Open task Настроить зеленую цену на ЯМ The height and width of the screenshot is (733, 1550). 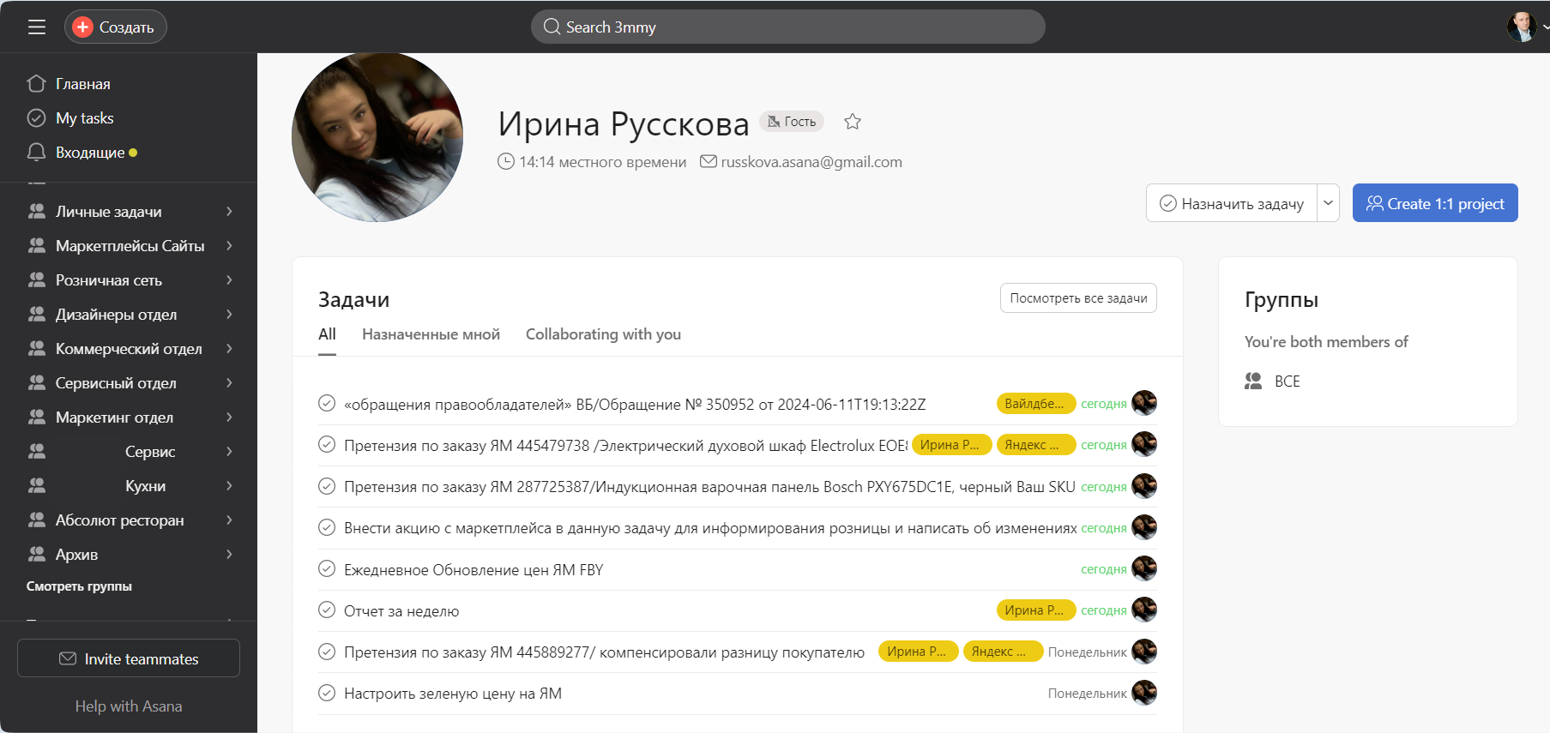point(453,694)
